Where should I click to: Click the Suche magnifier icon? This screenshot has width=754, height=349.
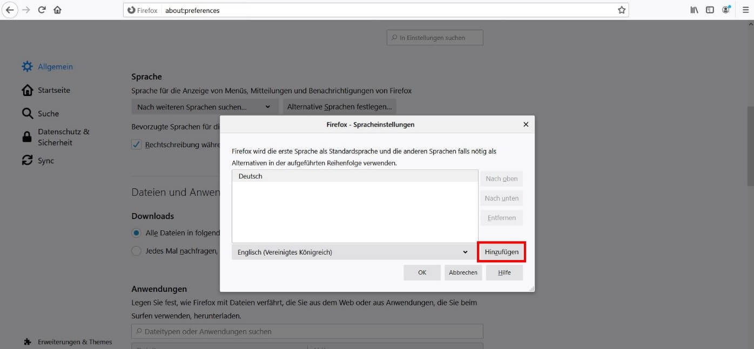(x=27, y=113)
